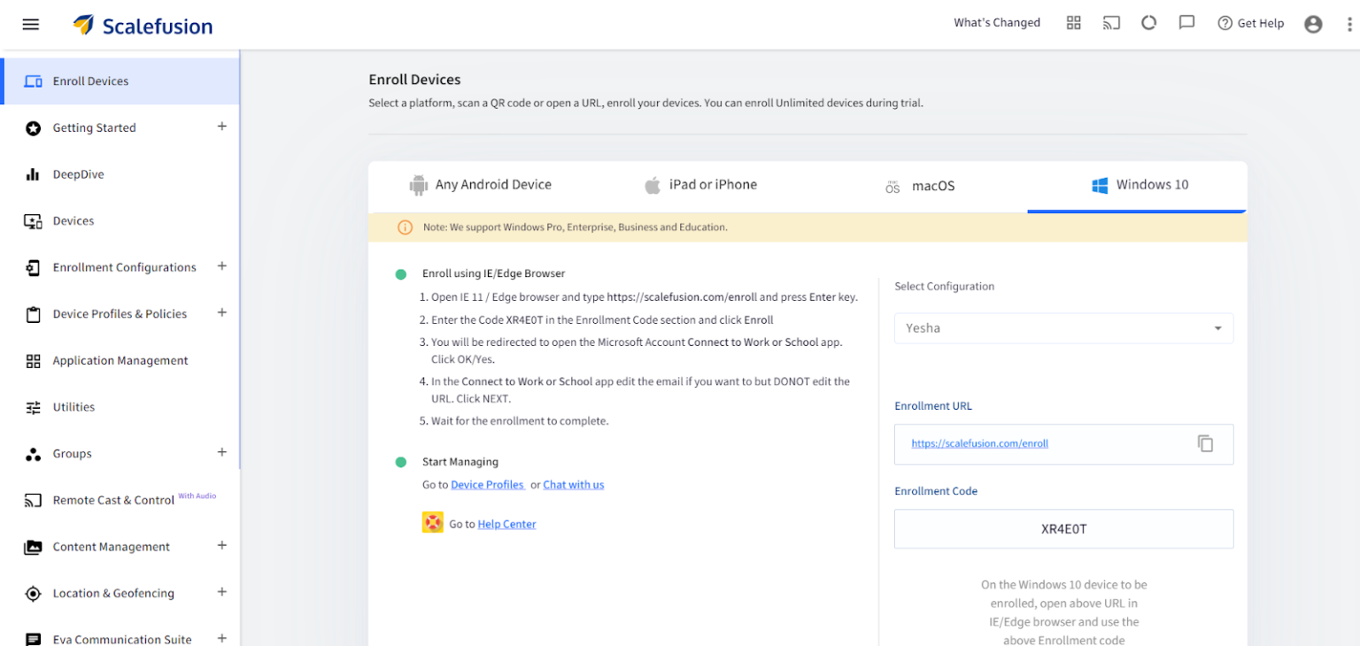This screenshot has height=646, width=1360.
Task: Open the user account avatar icon
Action: click(1313, 24)
